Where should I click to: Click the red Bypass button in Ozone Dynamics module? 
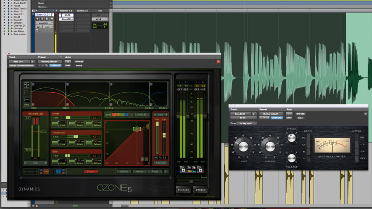pyautogui.click(x=91, y=171)
